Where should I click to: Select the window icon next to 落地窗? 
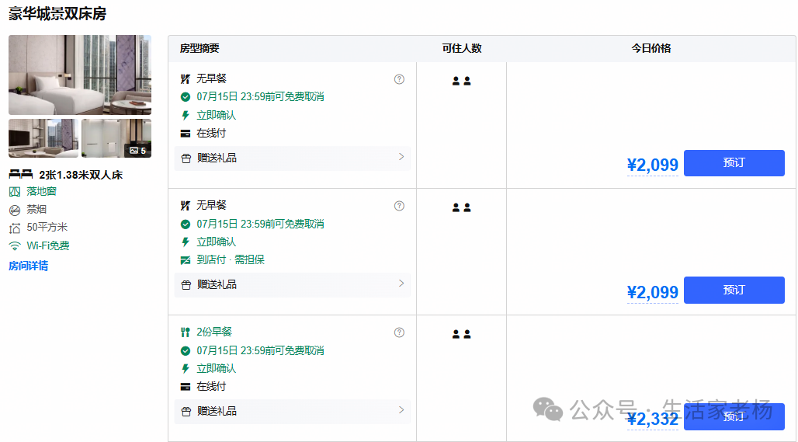pyautogui.click(x=15, y=191)
